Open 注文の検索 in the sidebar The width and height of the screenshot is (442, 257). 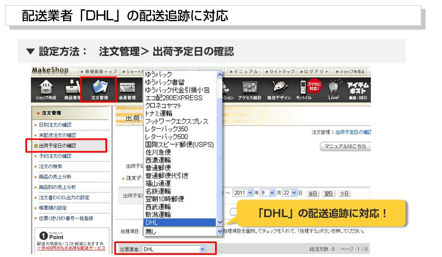click(x=50, y=166)
